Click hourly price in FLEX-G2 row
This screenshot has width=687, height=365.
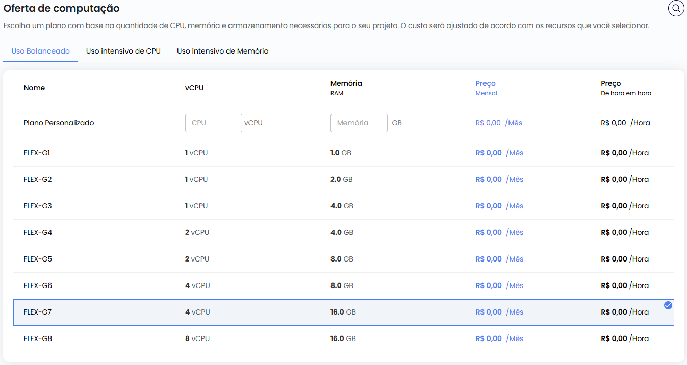pyautogui.click(x=625, y=179)
